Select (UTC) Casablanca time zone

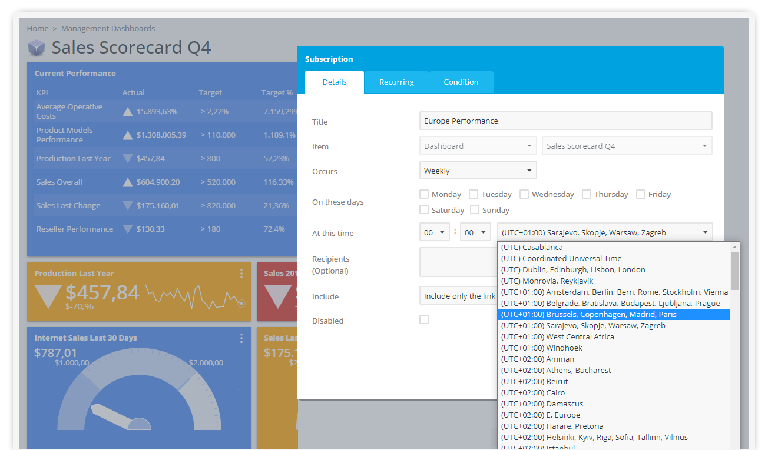(x=614, y=248)
